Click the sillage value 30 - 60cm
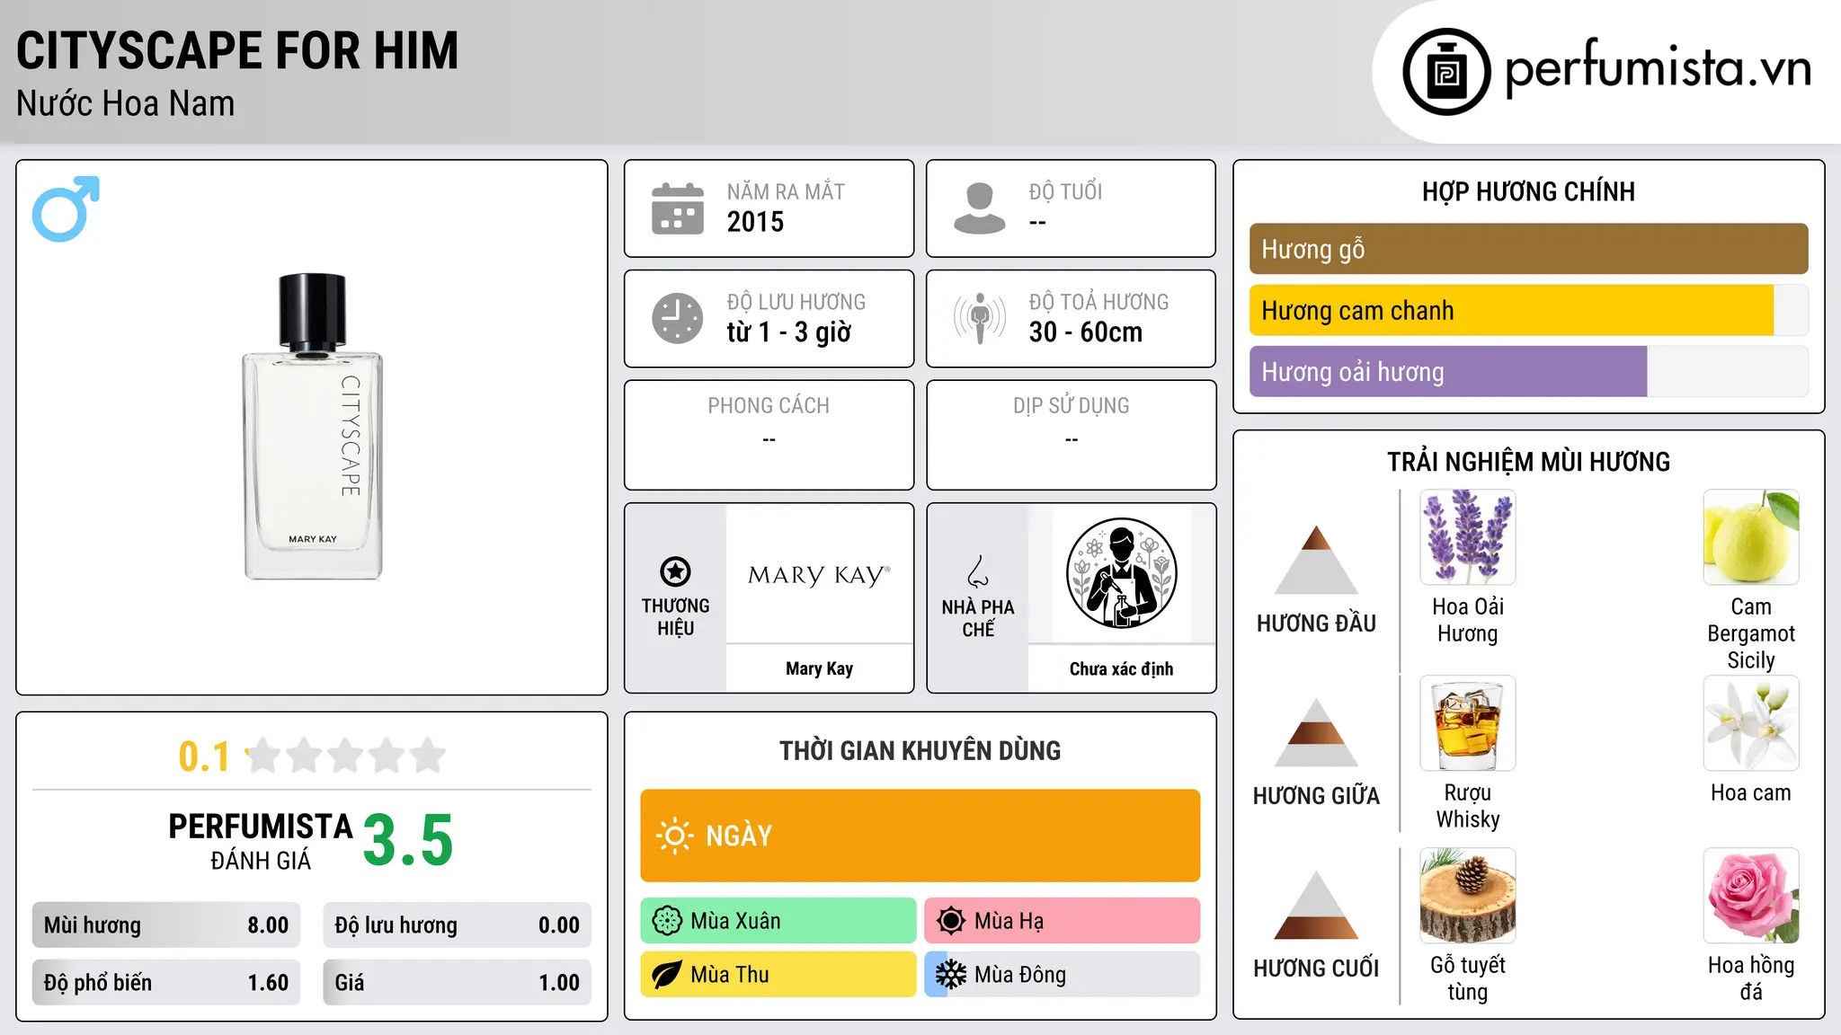Viewport: 1841px width, 1035px height. coord(1086,332)
